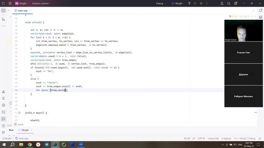
Task: Change indent setting 4 spaces
Action: pyautogui.click(x=226, y=139)
